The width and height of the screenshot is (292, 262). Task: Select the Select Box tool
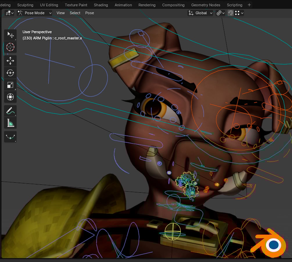[10, 35]
